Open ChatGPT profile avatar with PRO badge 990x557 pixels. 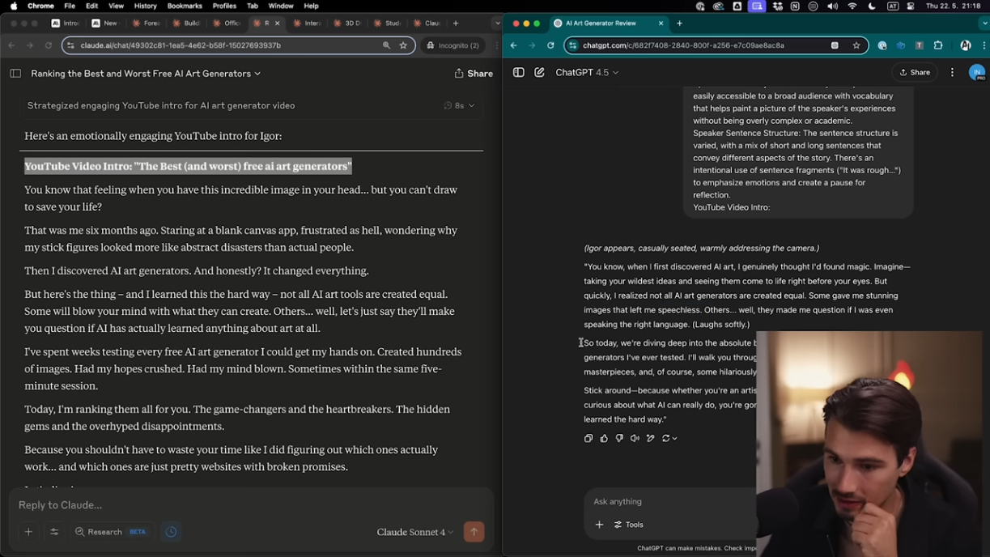(976, 72)
